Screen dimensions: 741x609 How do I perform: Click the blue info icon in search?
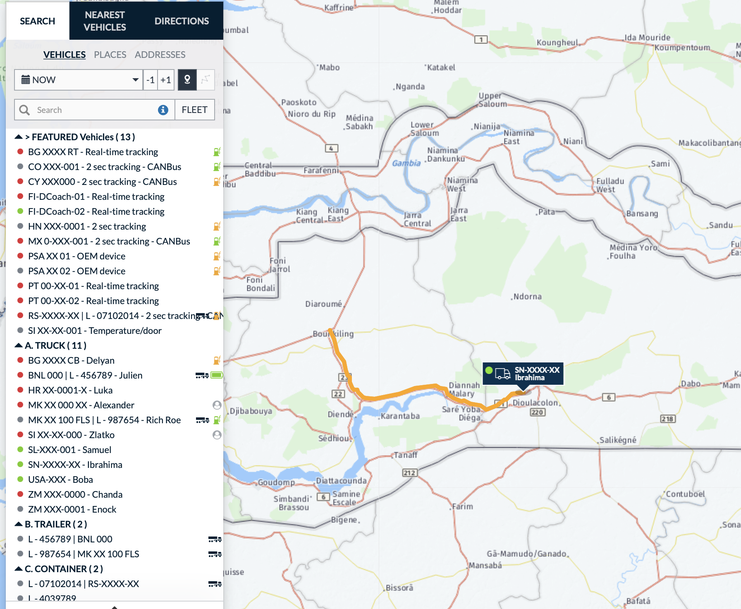[x=163, y=110]
